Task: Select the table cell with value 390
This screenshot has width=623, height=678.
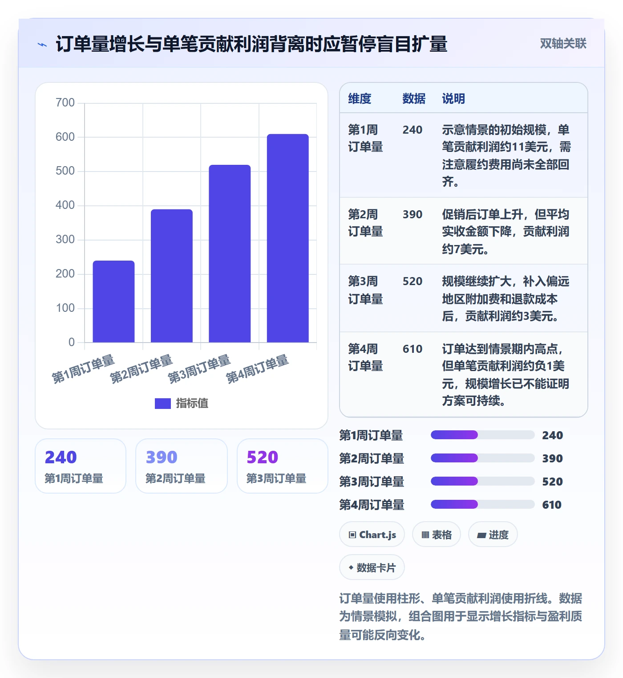Action: pos(413,214)
